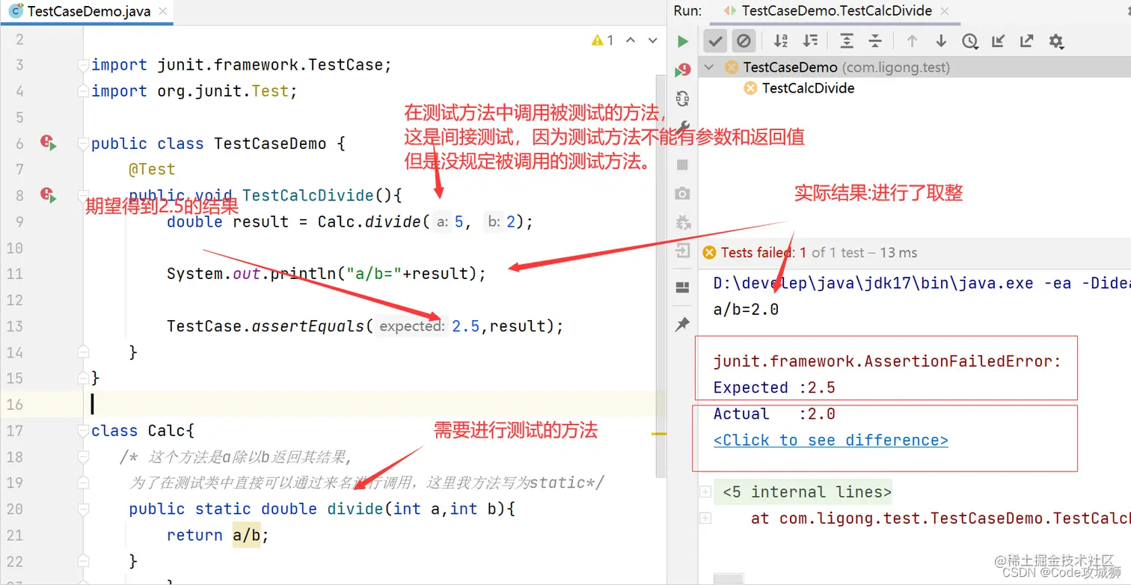Import tests from file icon
1131x585 pixels.
point(999,41)
